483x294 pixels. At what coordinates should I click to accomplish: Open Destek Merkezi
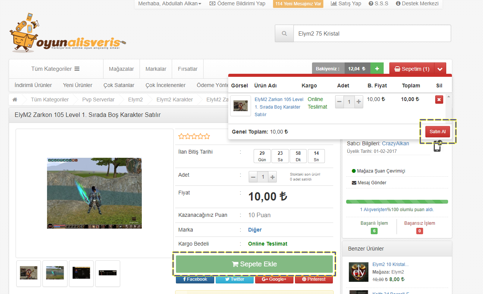[417, 3]
